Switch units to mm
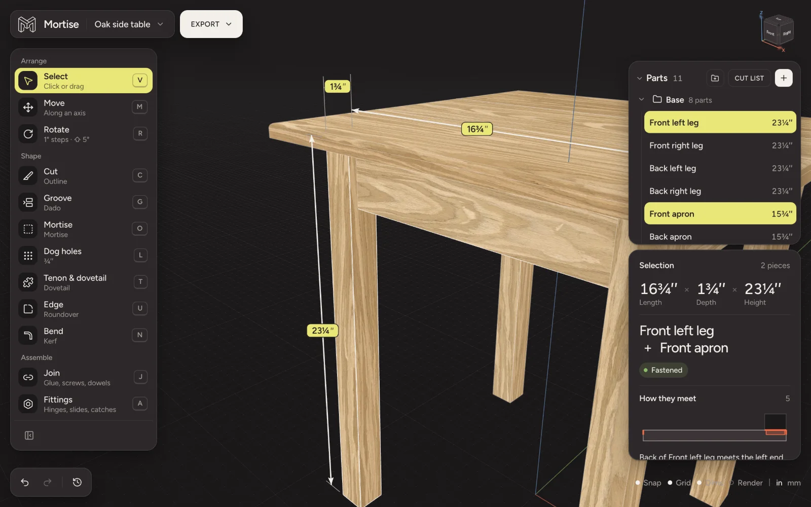 point(794,483)
